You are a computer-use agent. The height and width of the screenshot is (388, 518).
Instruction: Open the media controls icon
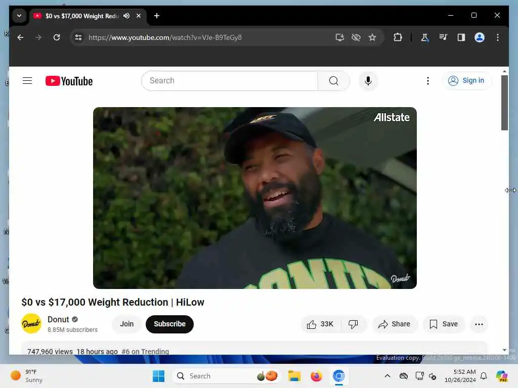[443, 37]
